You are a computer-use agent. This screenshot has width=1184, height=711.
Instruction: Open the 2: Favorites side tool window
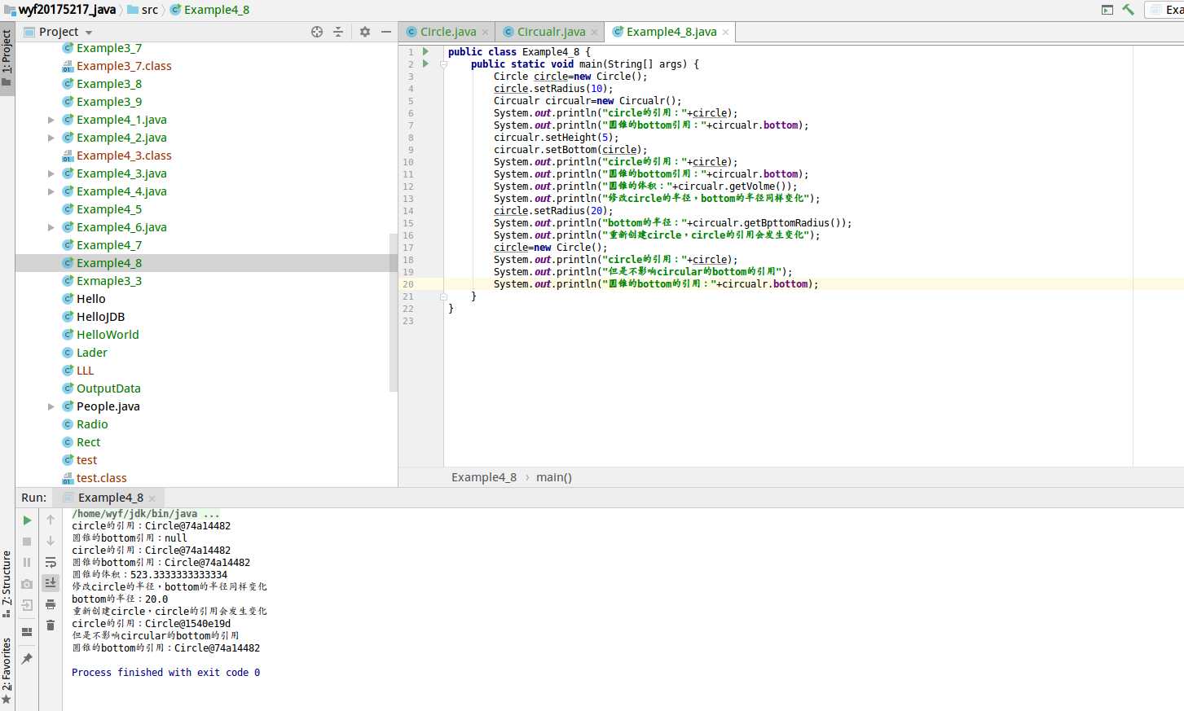(7, 670)
